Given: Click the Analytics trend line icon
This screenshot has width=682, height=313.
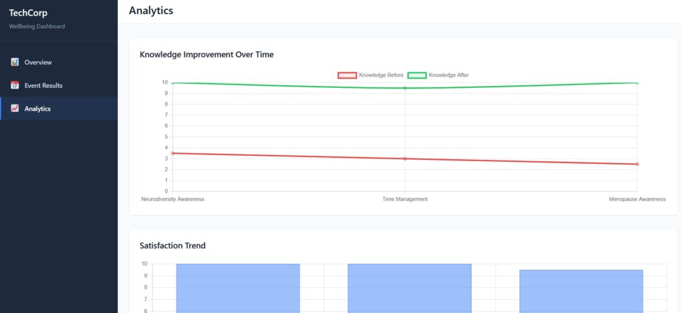Looking at the screenshot, I should point(15,109).
